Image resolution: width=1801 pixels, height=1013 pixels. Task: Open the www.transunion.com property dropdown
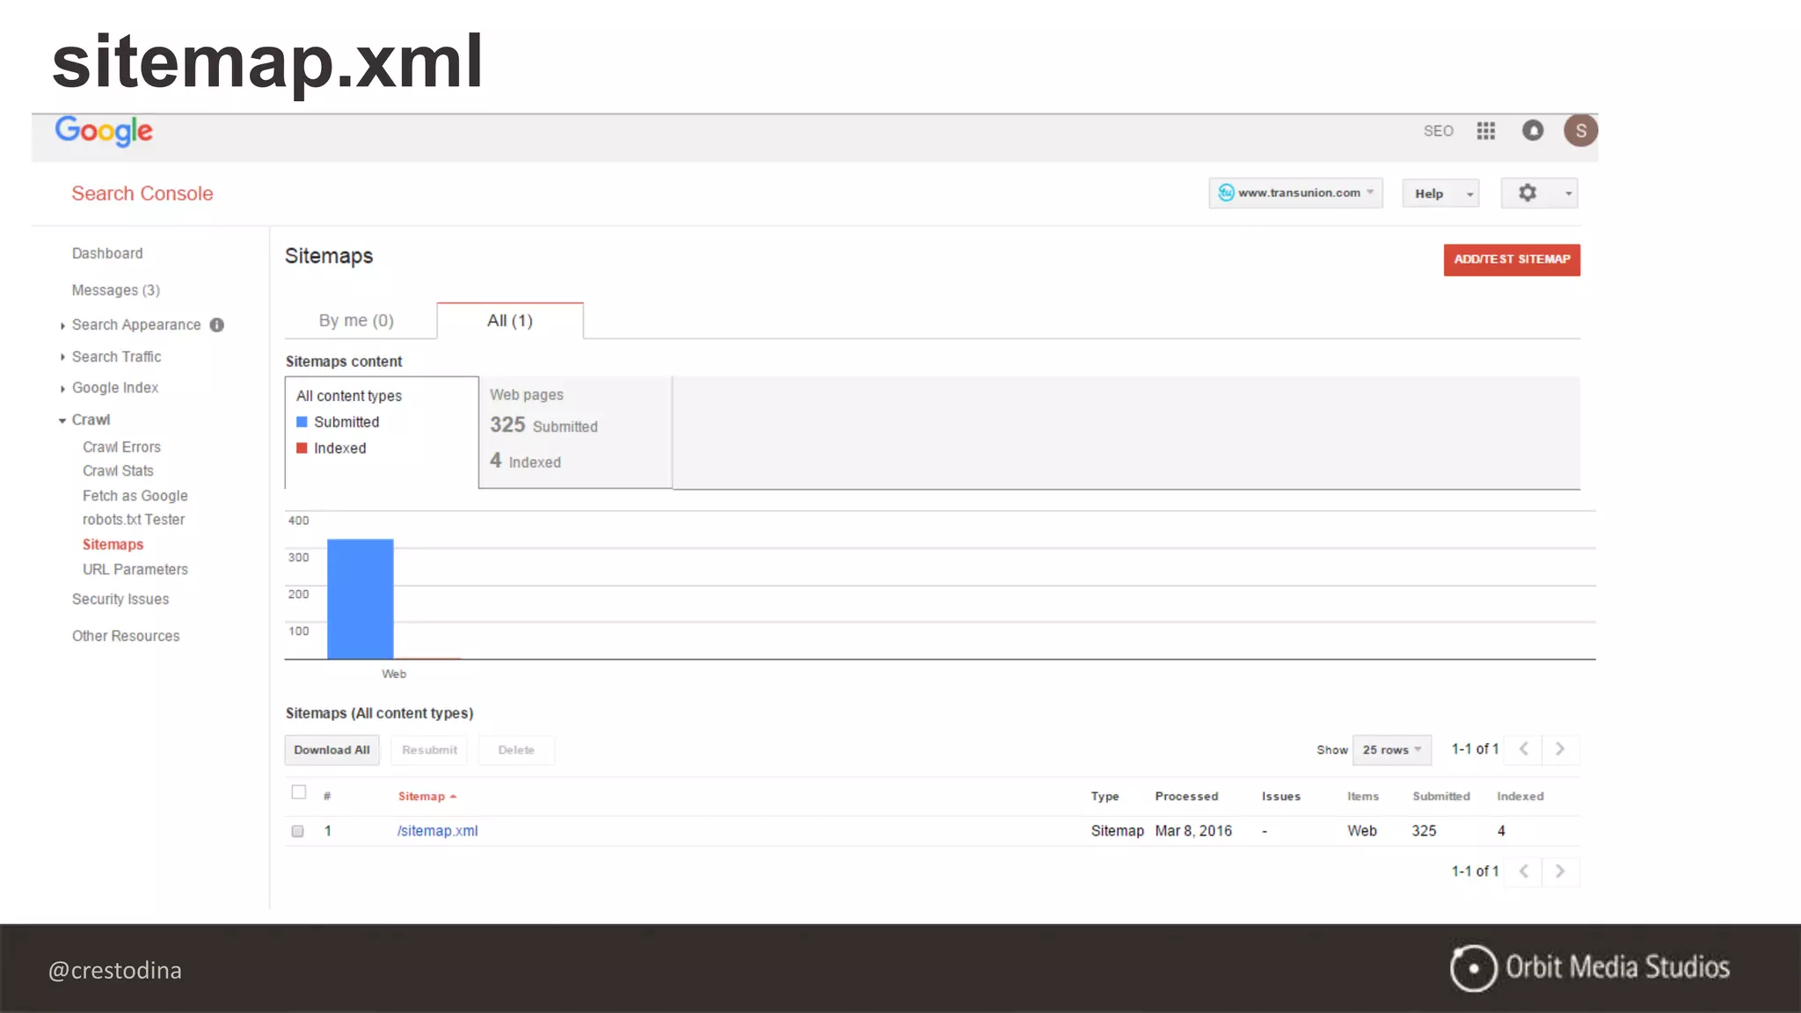(x=1295, y=193)
